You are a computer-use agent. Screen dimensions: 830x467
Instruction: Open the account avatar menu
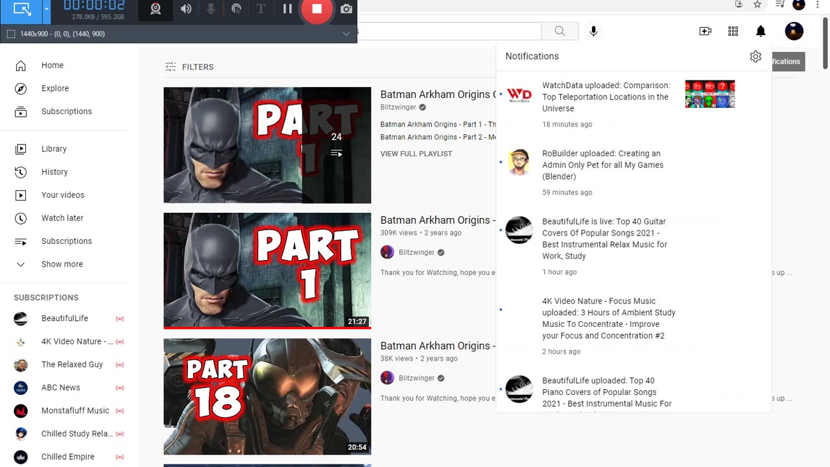pyautogui.click(x=794, y=31)
